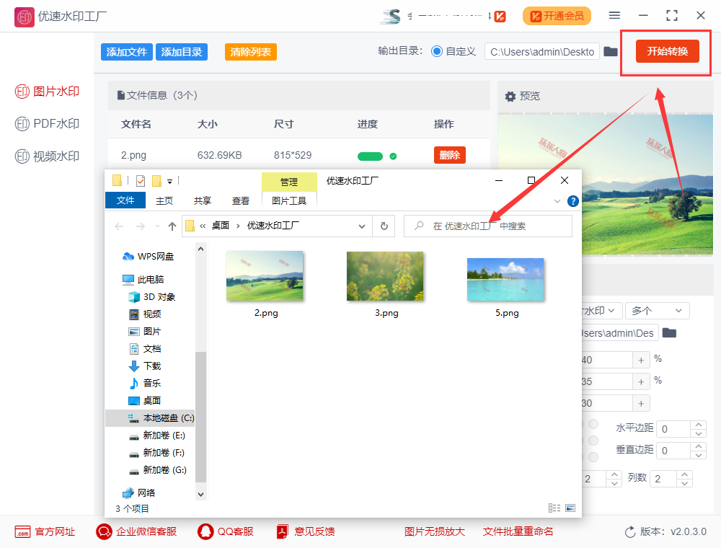Open the hamburger menu in the title bar
The width and height of the screenshot is (721, 548).
click(614, 16)
